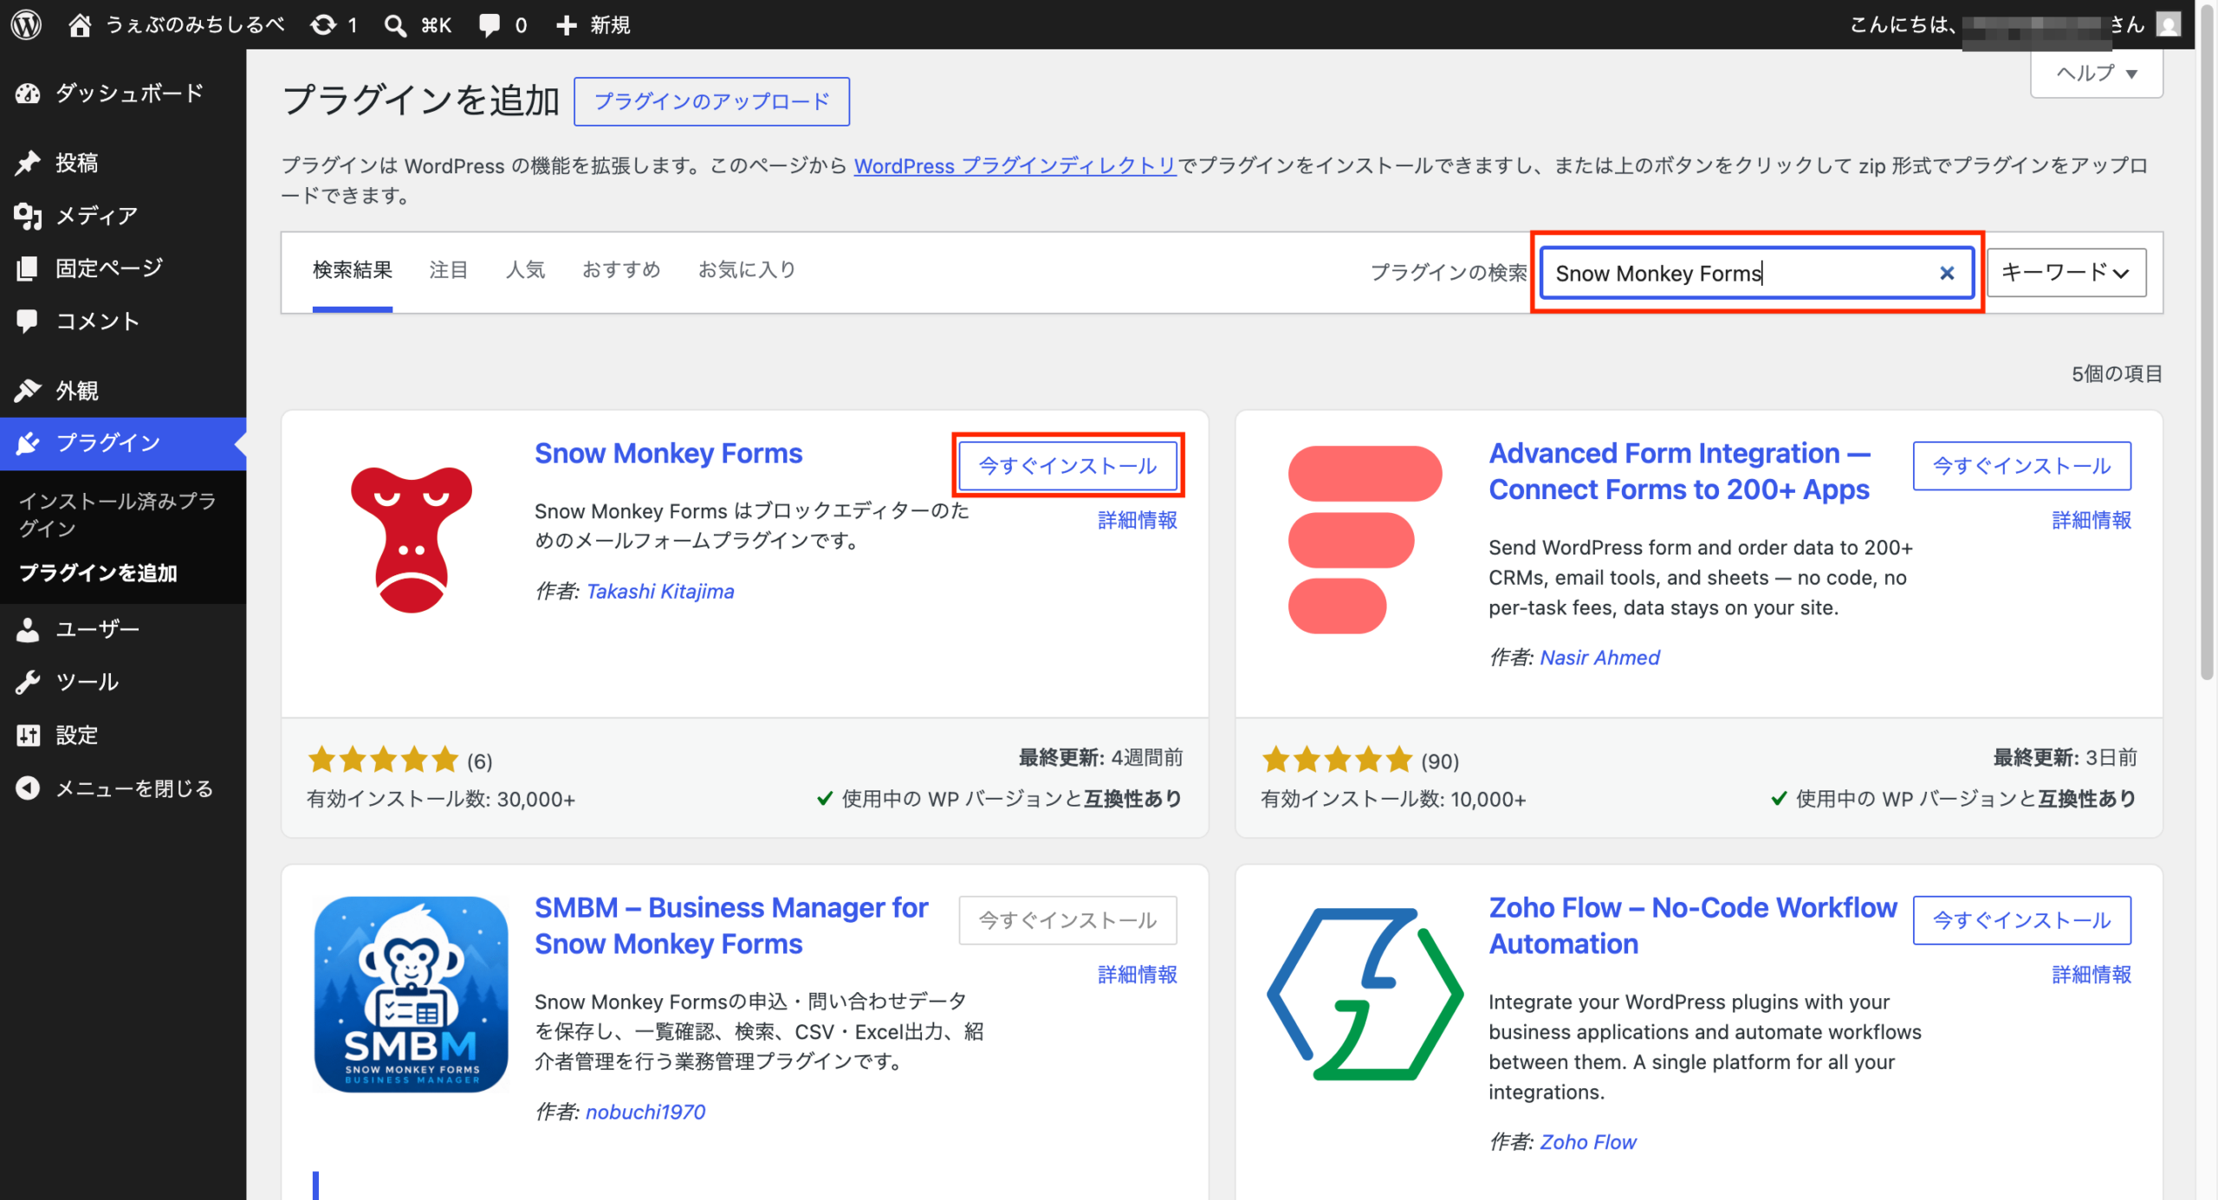Image resolution: width=2218 pixels, height=1200 pixels.
Task: Open author nobuchi1970 link
Action: tap(645, 1112)
